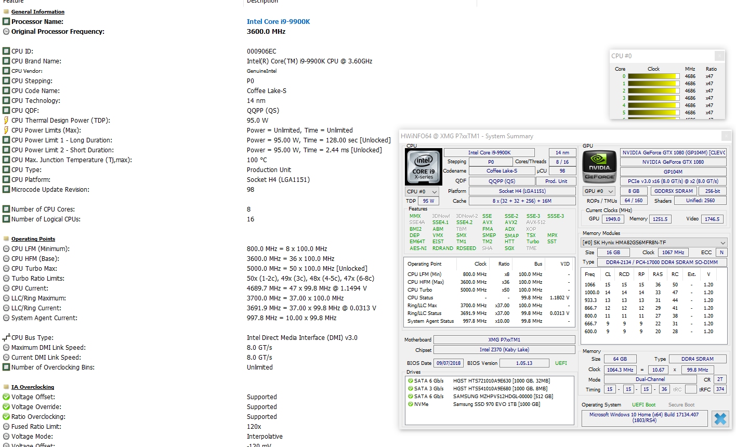736x447 pixels.
Task: Click the green check beside NVMe Samsung SSD 970 EVO
Action: [x=410, y=404]
